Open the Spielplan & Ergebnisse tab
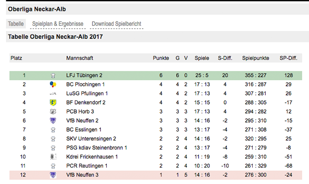Viewport: 309px width, 184px height. (58, 24)
